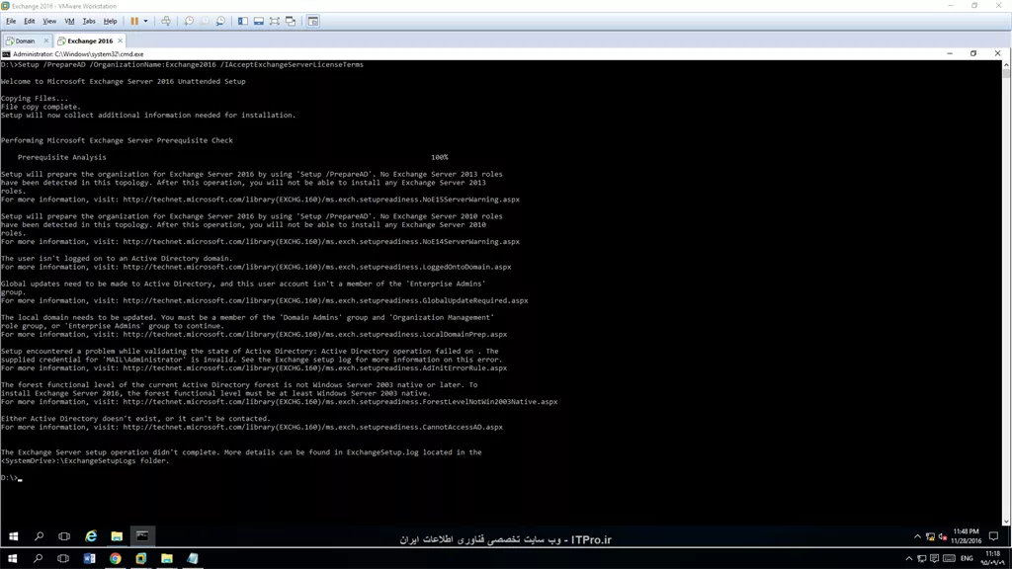
Task: Launch Internet Explorer in the guest VM
Action: point(91,536)
